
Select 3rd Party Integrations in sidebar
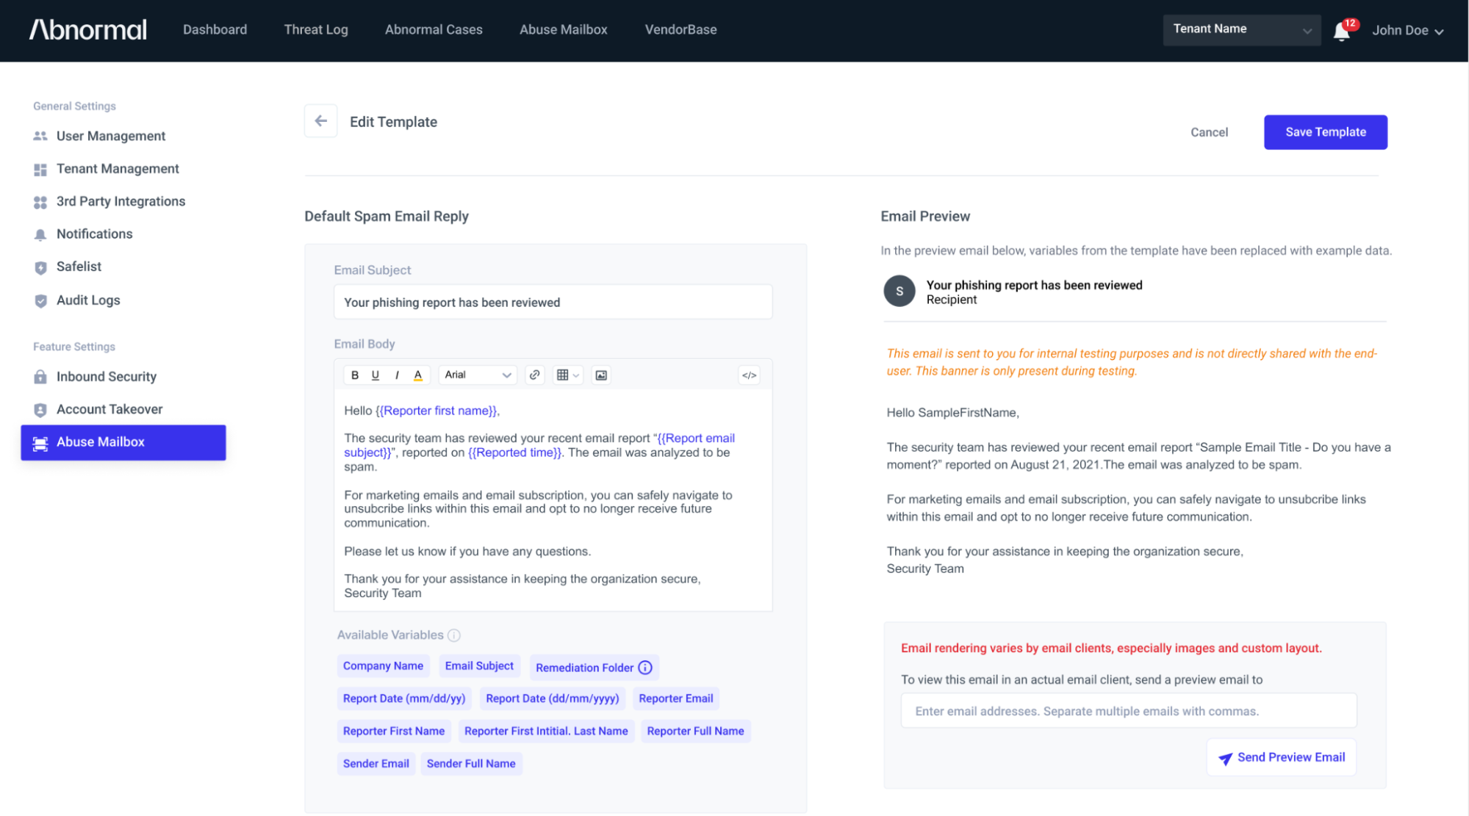(121, 202)
